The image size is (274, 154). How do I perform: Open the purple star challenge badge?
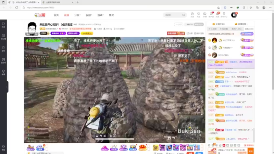click(x=58, y=33)
